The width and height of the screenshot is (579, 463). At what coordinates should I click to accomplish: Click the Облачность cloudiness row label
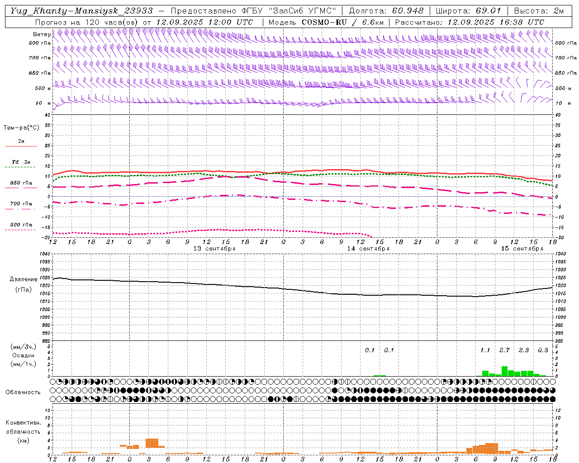[23, 392]
